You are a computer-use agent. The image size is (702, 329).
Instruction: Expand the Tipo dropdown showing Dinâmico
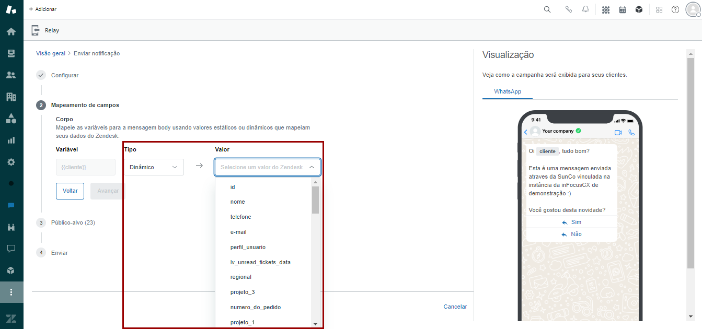[x=154, y=167]
